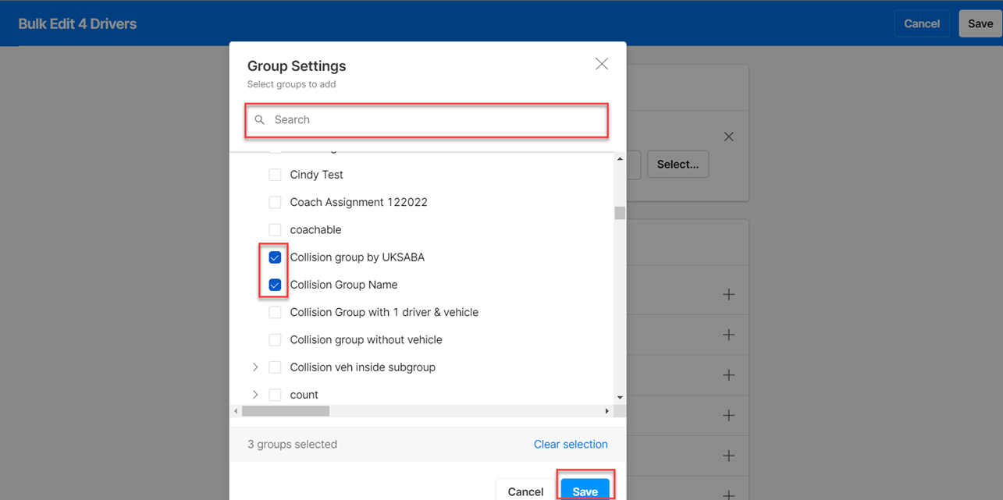1003x500 pixels.
Task: Click the 'Bulk Edit 4 Drivers' page title
Action: pyautogui.click(x=77, y=23)
